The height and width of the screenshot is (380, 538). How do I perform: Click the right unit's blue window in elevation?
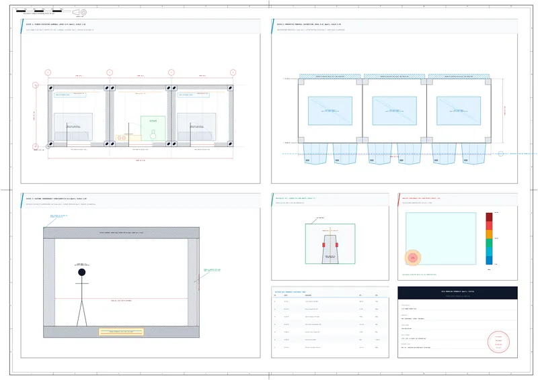pos(459,111)
